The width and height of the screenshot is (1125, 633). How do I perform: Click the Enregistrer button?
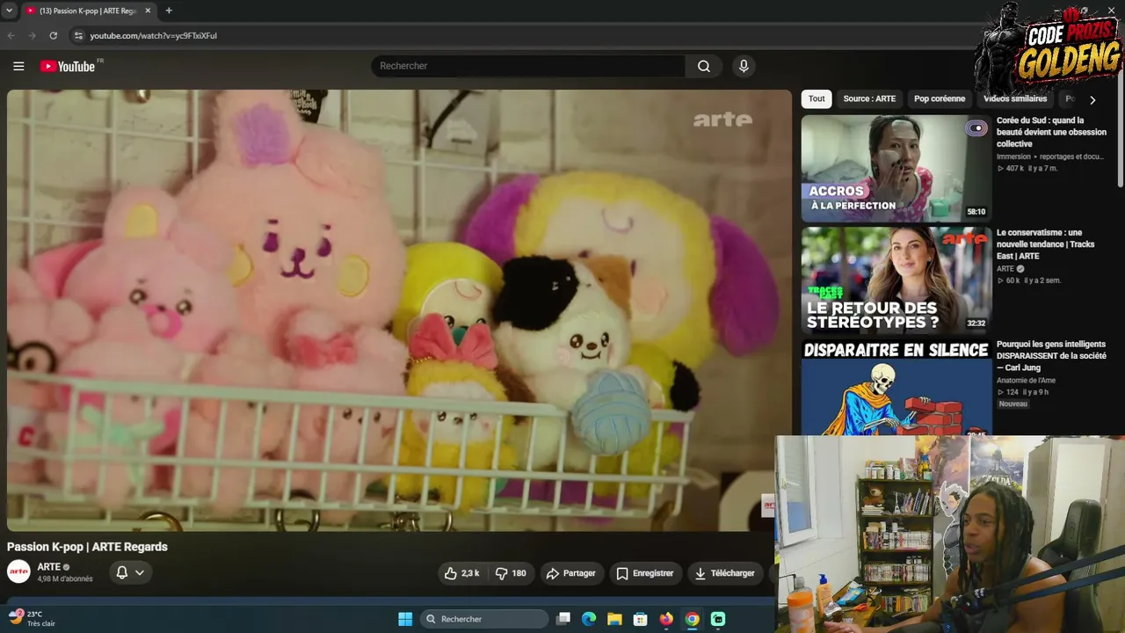[x=644, y=573]
